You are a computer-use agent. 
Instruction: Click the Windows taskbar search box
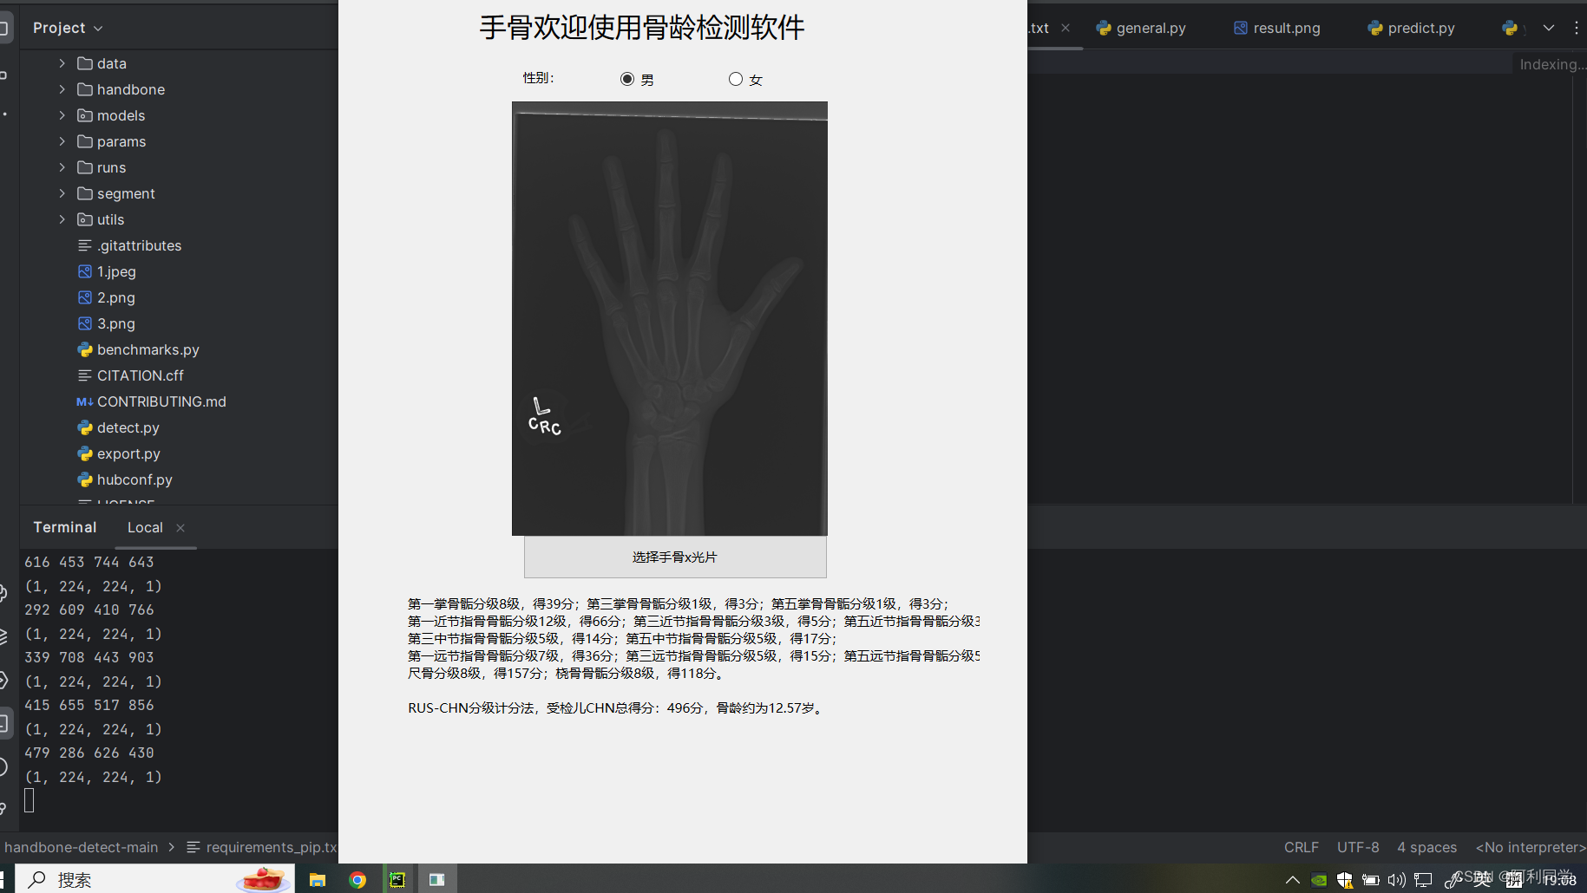tap(154, 879)
